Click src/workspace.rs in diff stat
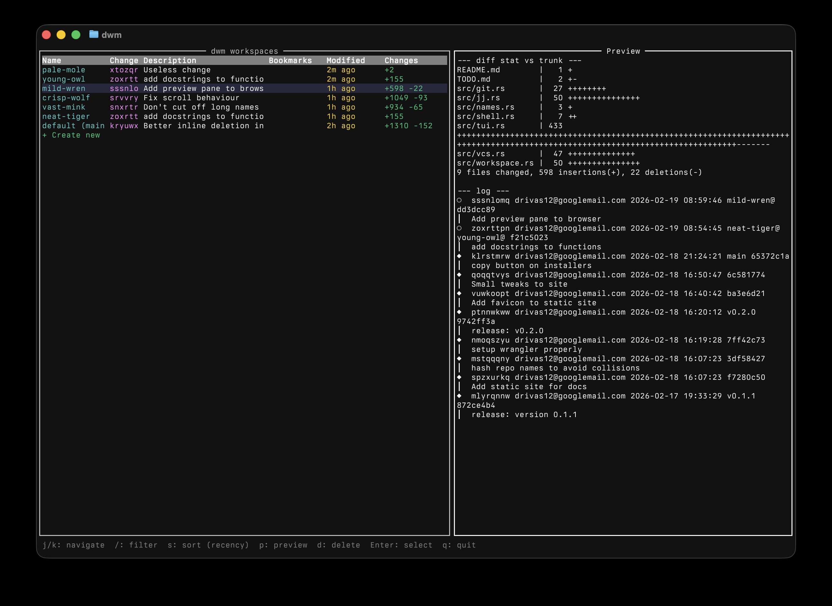 pyautogui.click(x=495, y=163)
